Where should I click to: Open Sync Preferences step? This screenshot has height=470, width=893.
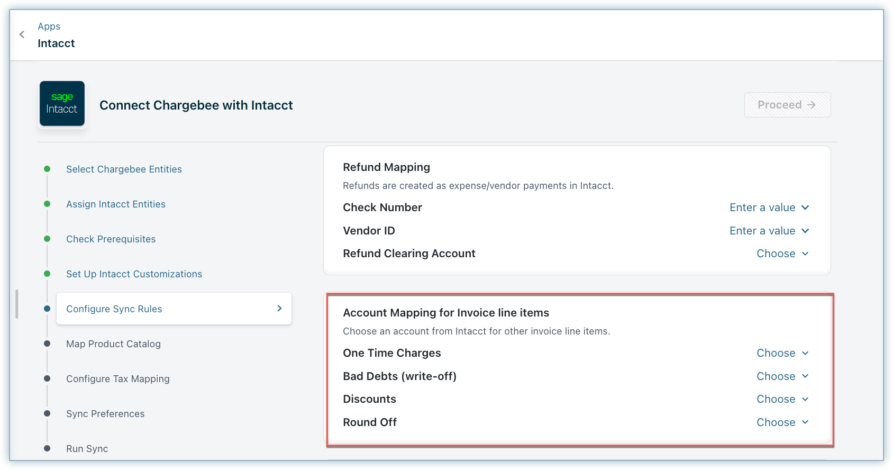point(105,414)
